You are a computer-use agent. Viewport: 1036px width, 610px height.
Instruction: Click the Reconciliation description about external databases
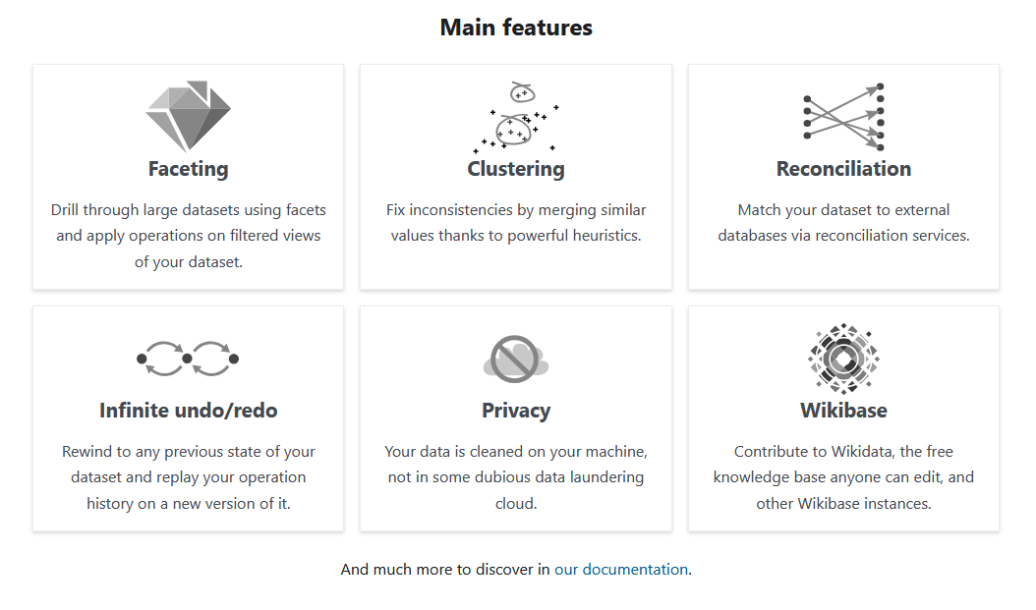[843, 222]
